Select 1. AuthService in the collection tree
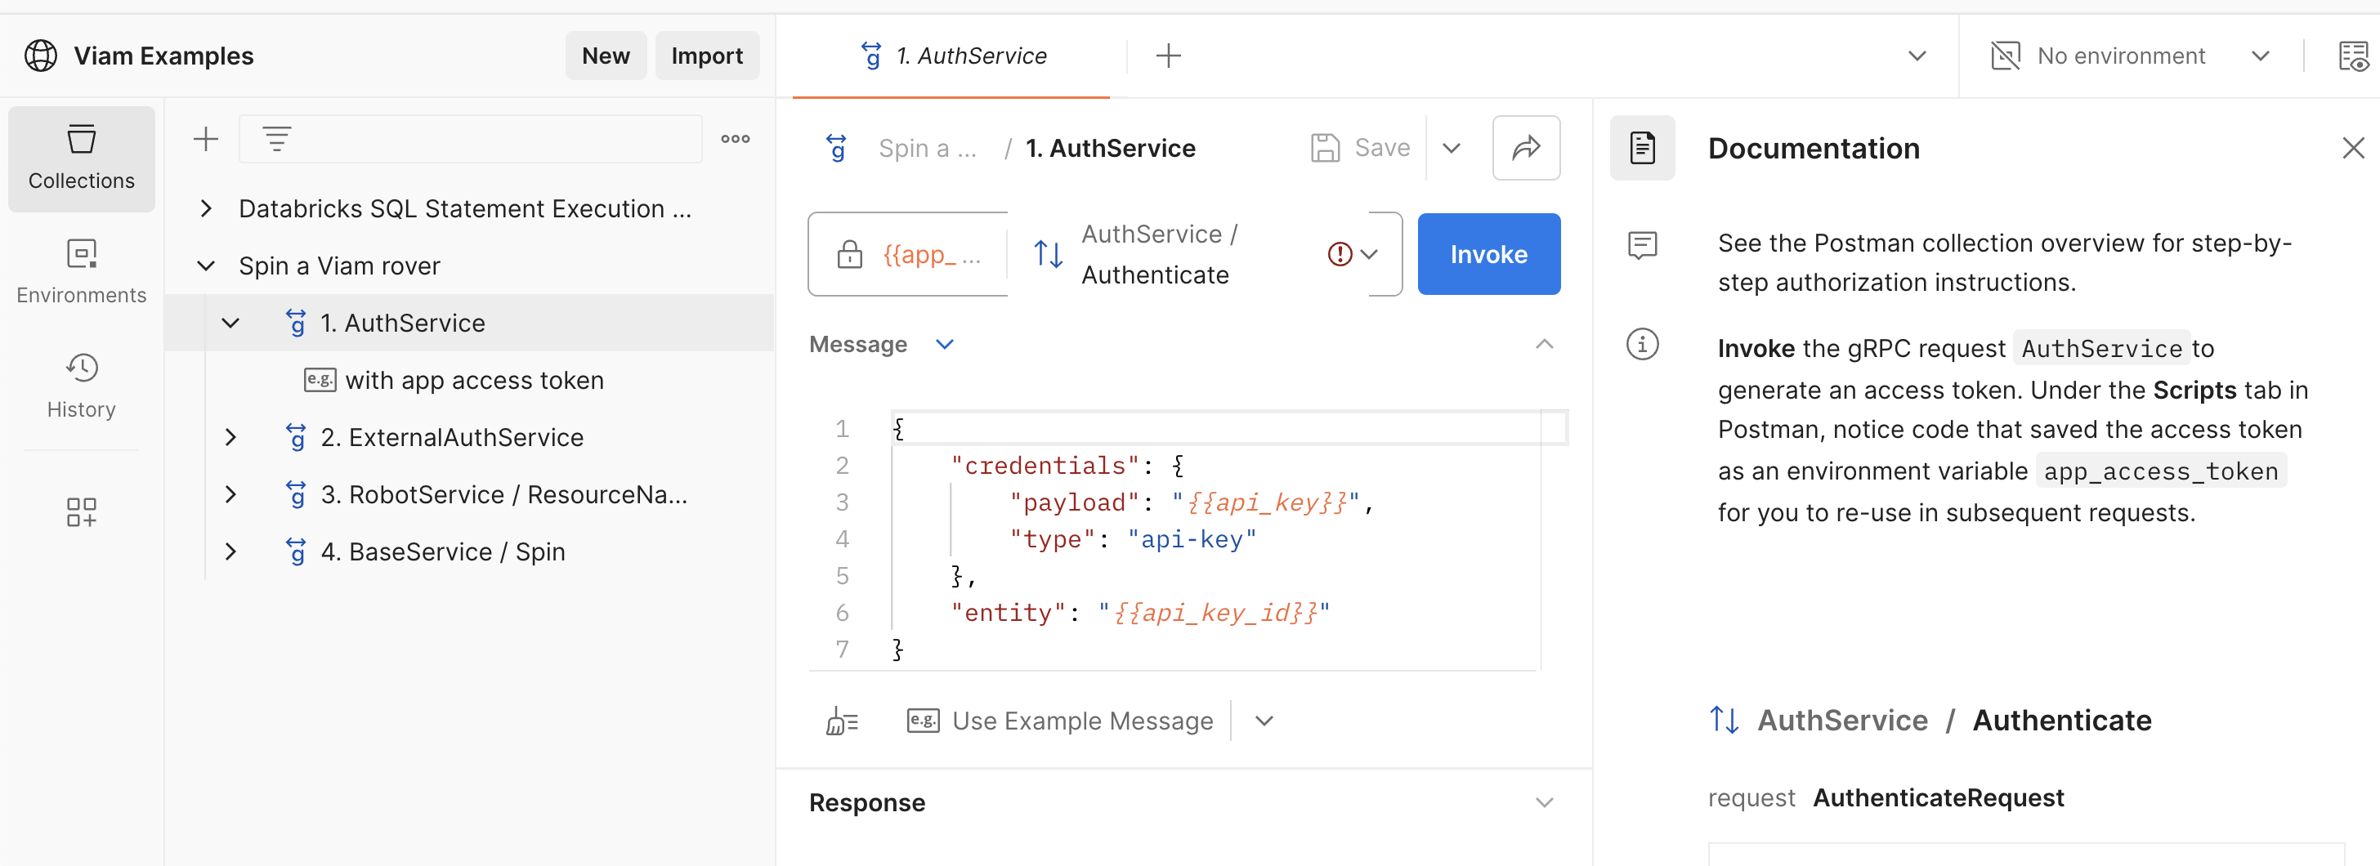Screen dimensions: 2380x866 point(469,324)
